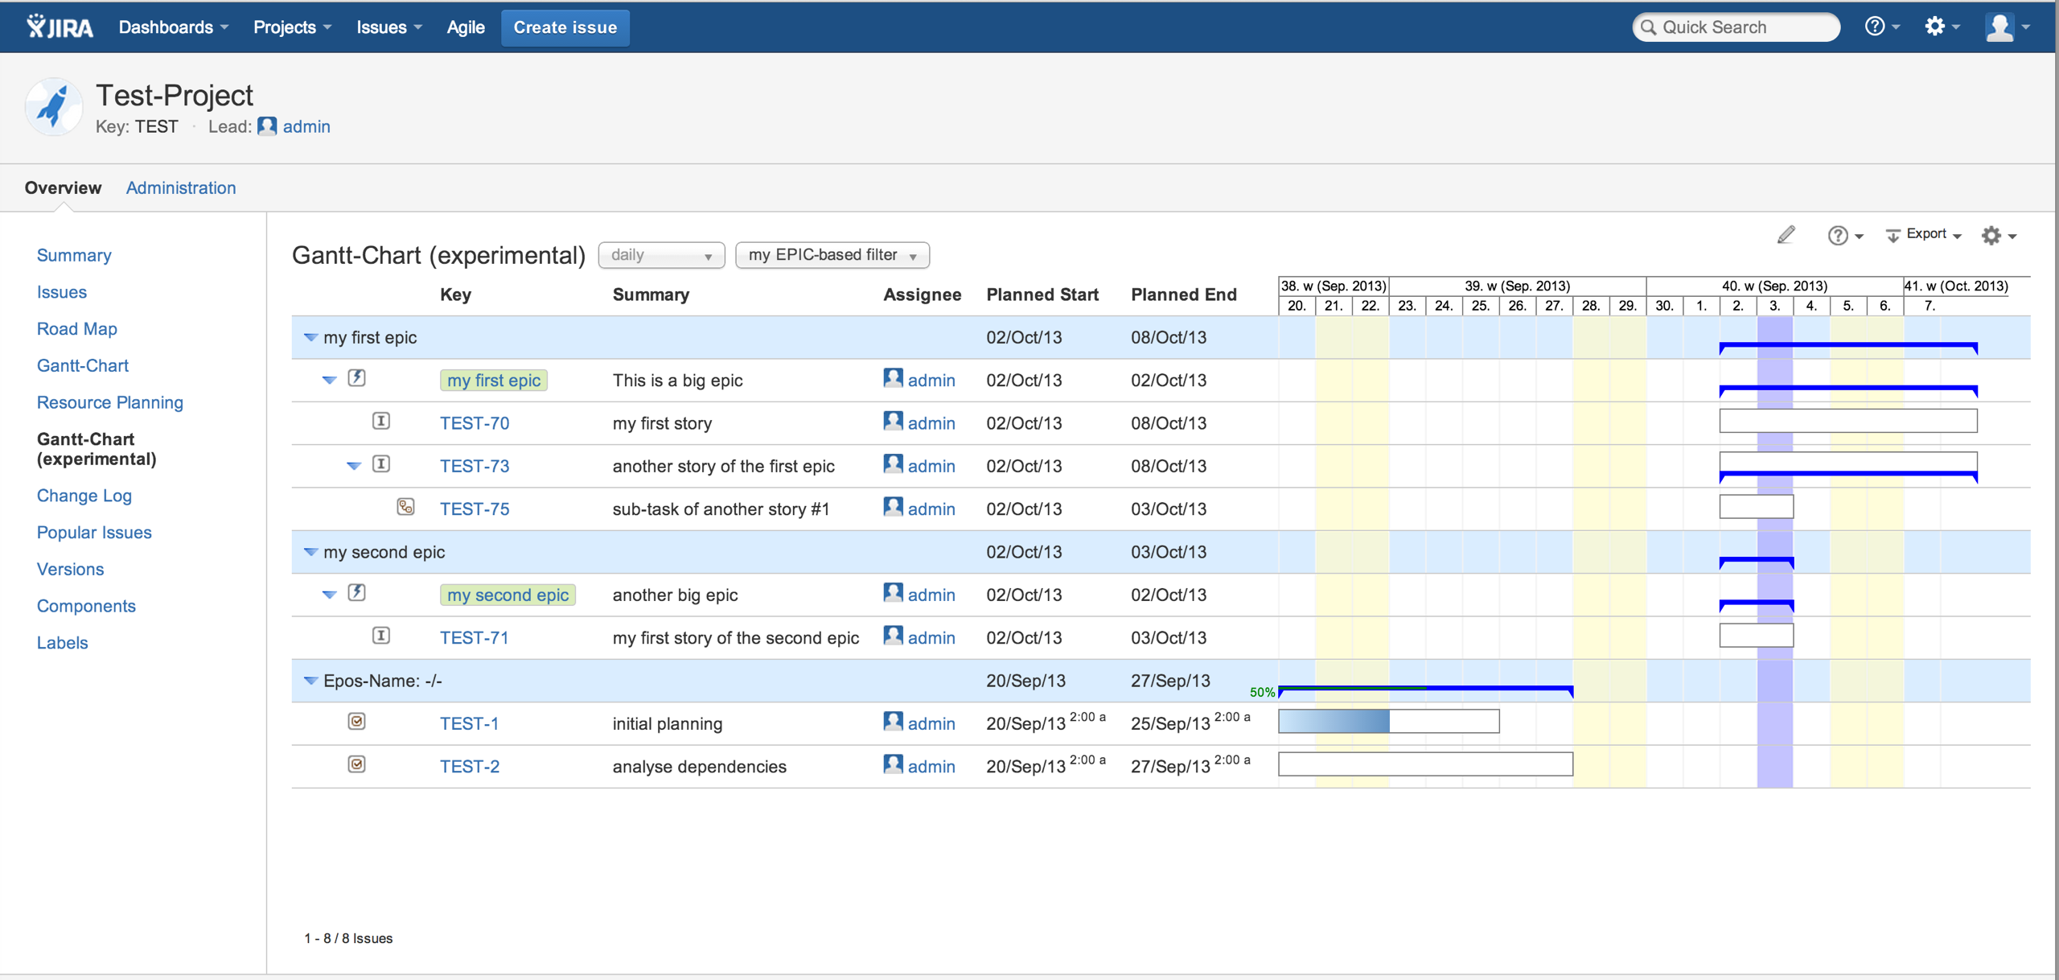Screen dimensions: 2059x980
Task: Click the admin lead link in project header
Action: click(x=306, y=126)
